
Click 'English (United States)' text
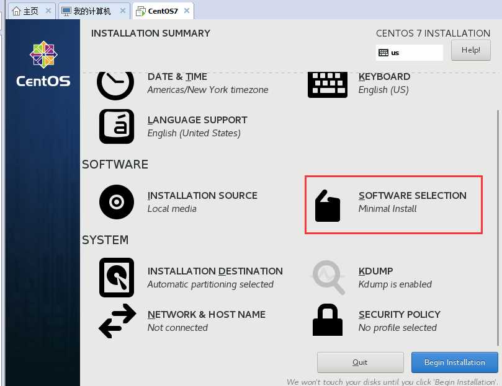tap(194, 133)
